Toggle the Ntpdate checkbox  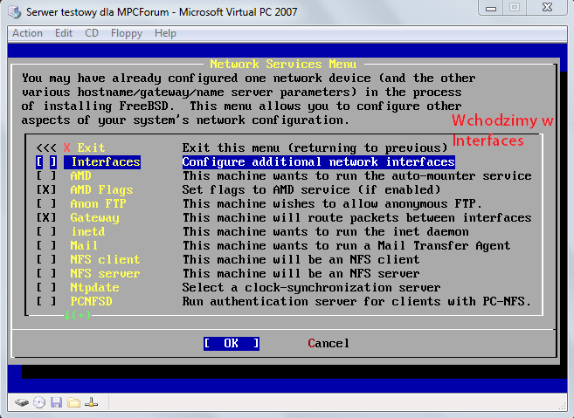(x=46, y=287)
